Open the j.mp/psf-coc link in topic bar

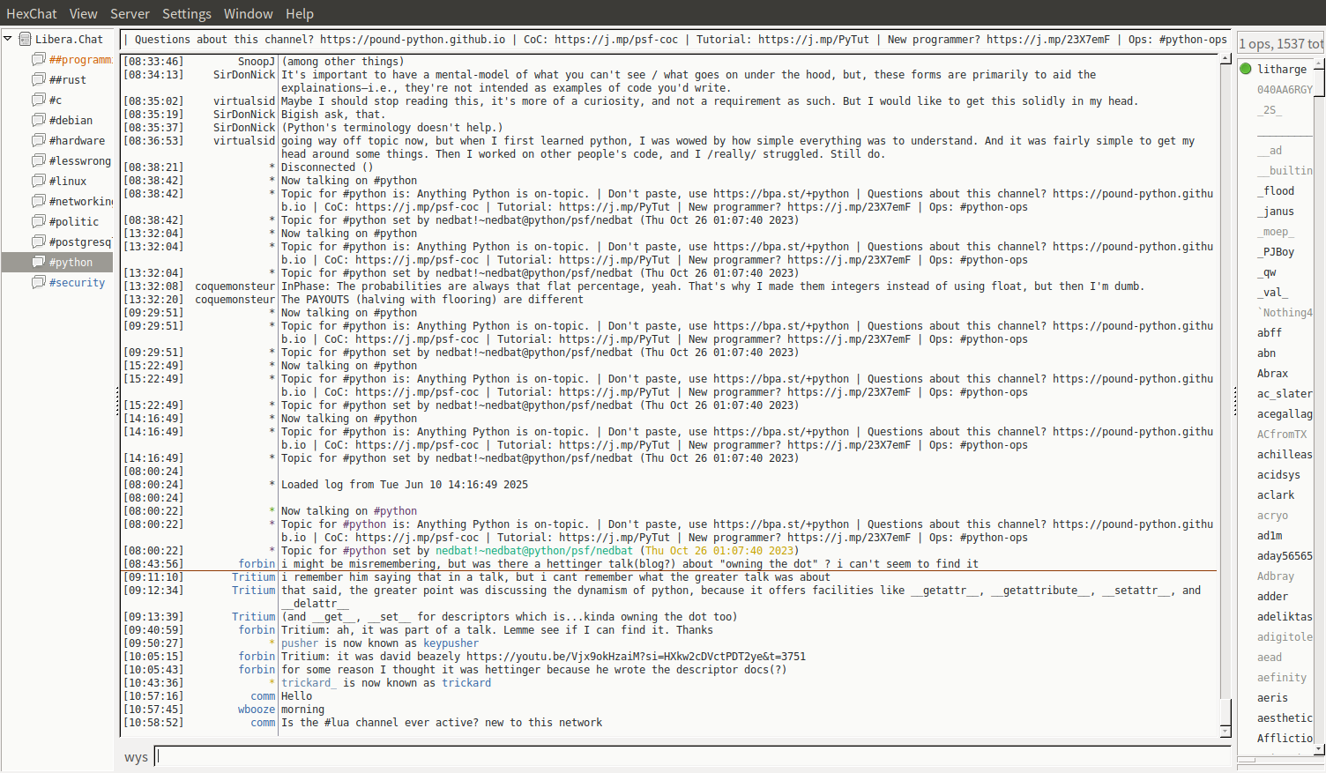pyautogui.click(x=616, y=40)
